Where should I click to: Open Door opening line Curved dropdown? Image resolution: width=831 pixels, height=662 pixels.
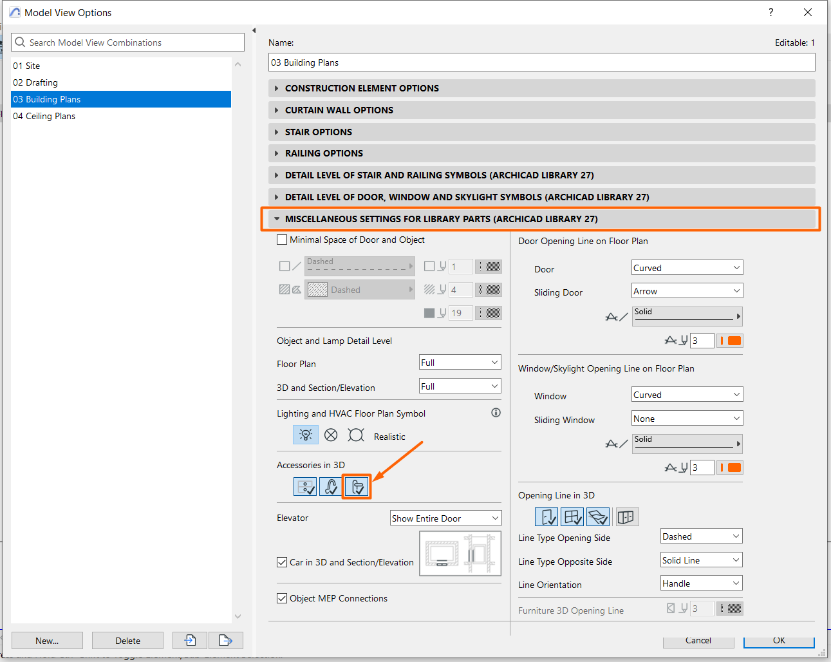(x=687, y=268)
